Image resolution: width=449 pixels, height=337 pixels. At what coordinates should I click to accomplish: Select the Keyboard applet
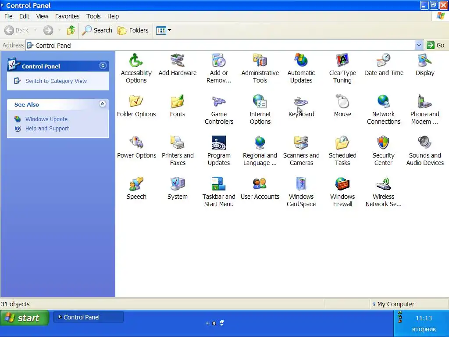click(301, 106)
